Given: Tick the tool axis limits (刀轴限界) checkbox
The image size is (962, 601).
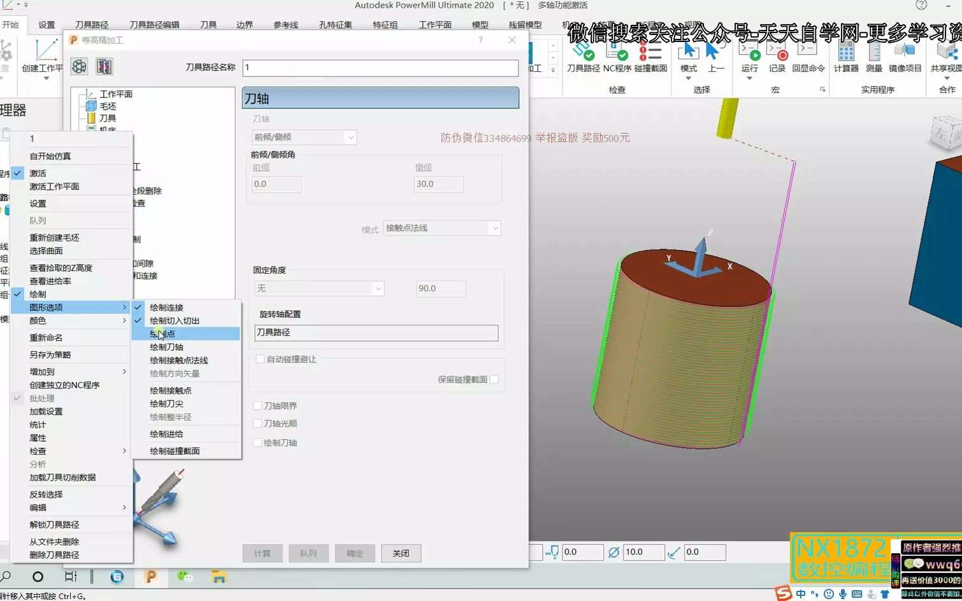Looking at the screenshot, I should tap(257, 406).
